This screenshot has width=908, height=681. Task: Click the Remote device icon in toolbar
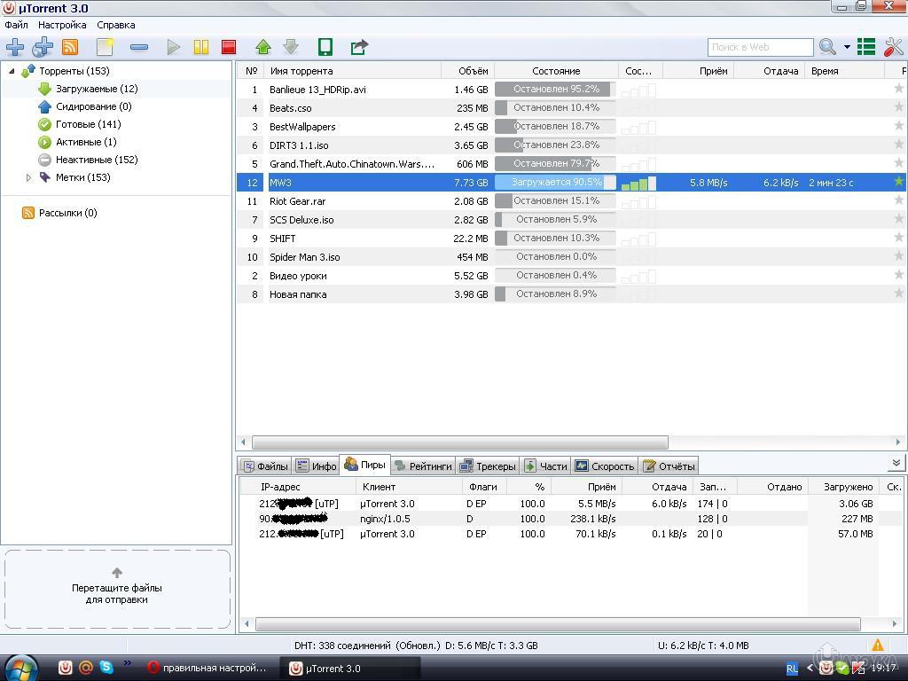coord(325,47)
